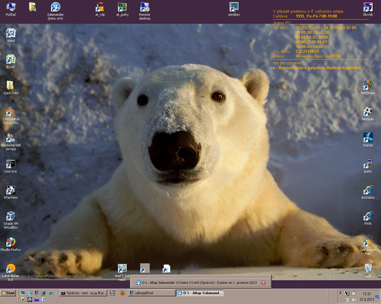
Task: Open the Start menu
Action: point(8,293)
